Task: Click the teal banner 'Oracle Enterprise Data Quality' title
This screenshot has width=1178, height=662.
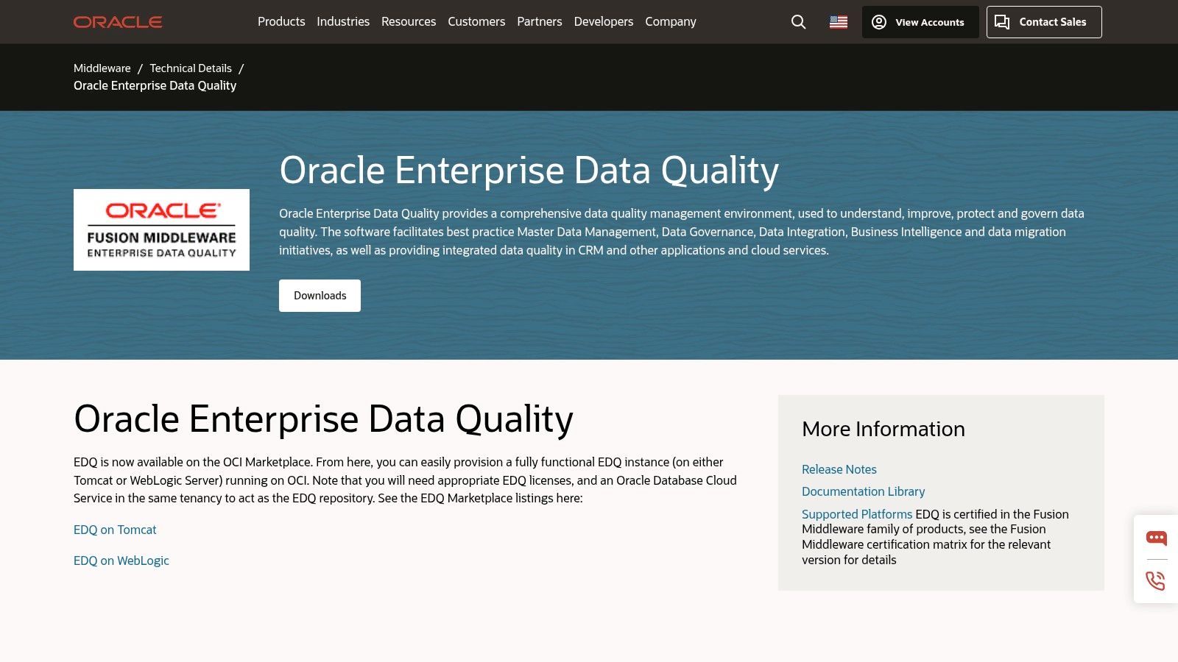Action: [x=529, y=171]
